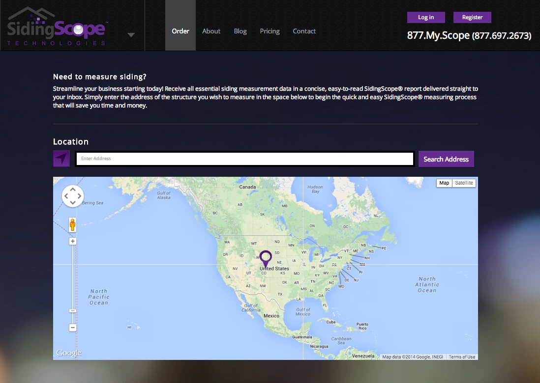The image size is (540, 383).
Task: Click the Canada label on the map
Action: (x=247, y=187)
